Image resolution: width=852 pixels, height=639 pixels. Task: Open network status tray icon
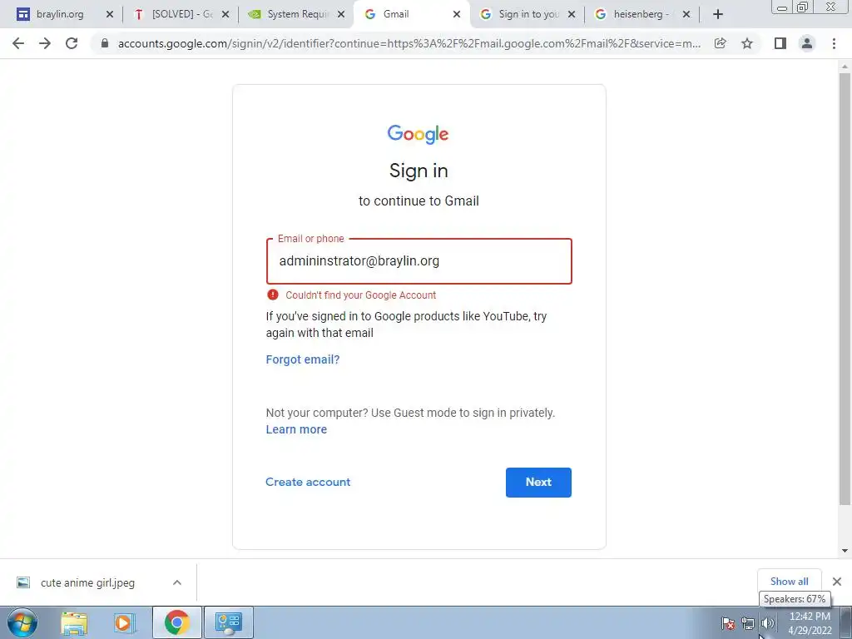click(748, 623)
